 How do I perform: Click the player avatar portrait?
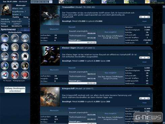(6, 10)
